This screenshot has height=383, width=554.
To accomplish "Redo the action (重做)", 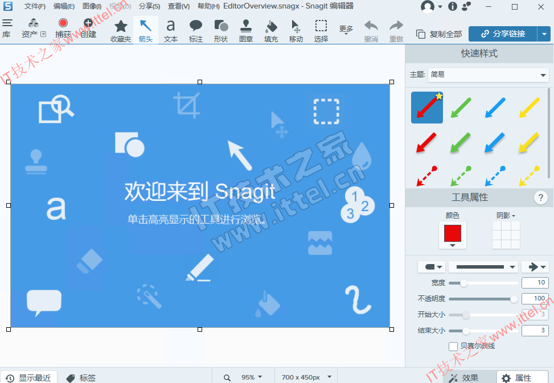I will coord(396,31).
